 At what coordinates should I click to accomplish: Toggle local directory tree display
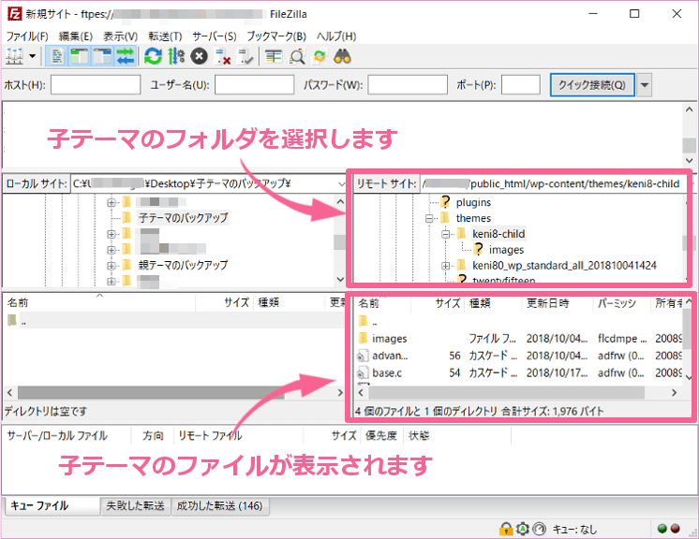[80, 56]
